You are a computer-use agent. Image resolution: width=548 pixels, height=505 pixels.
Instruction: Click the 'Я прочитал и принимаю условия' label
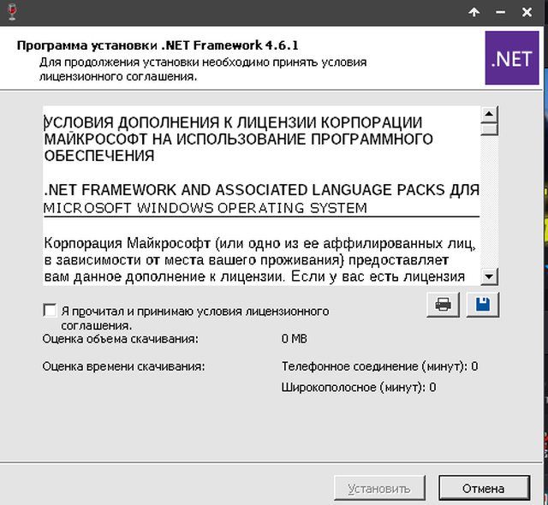195,318
